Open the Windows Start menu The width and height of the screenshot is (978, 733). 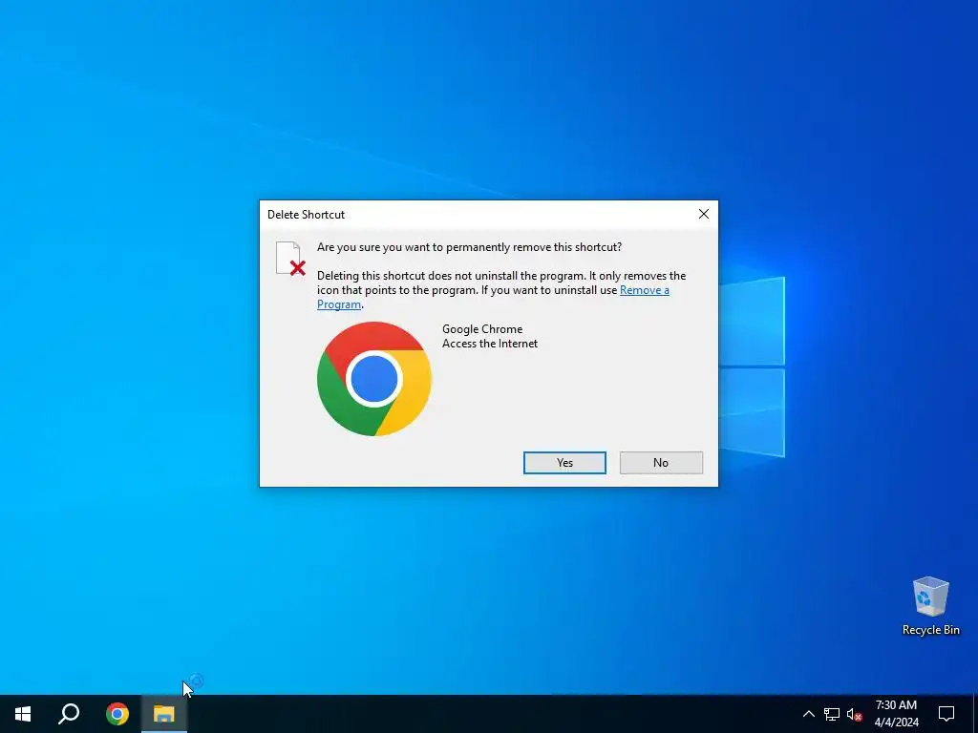tap(23, 714)
